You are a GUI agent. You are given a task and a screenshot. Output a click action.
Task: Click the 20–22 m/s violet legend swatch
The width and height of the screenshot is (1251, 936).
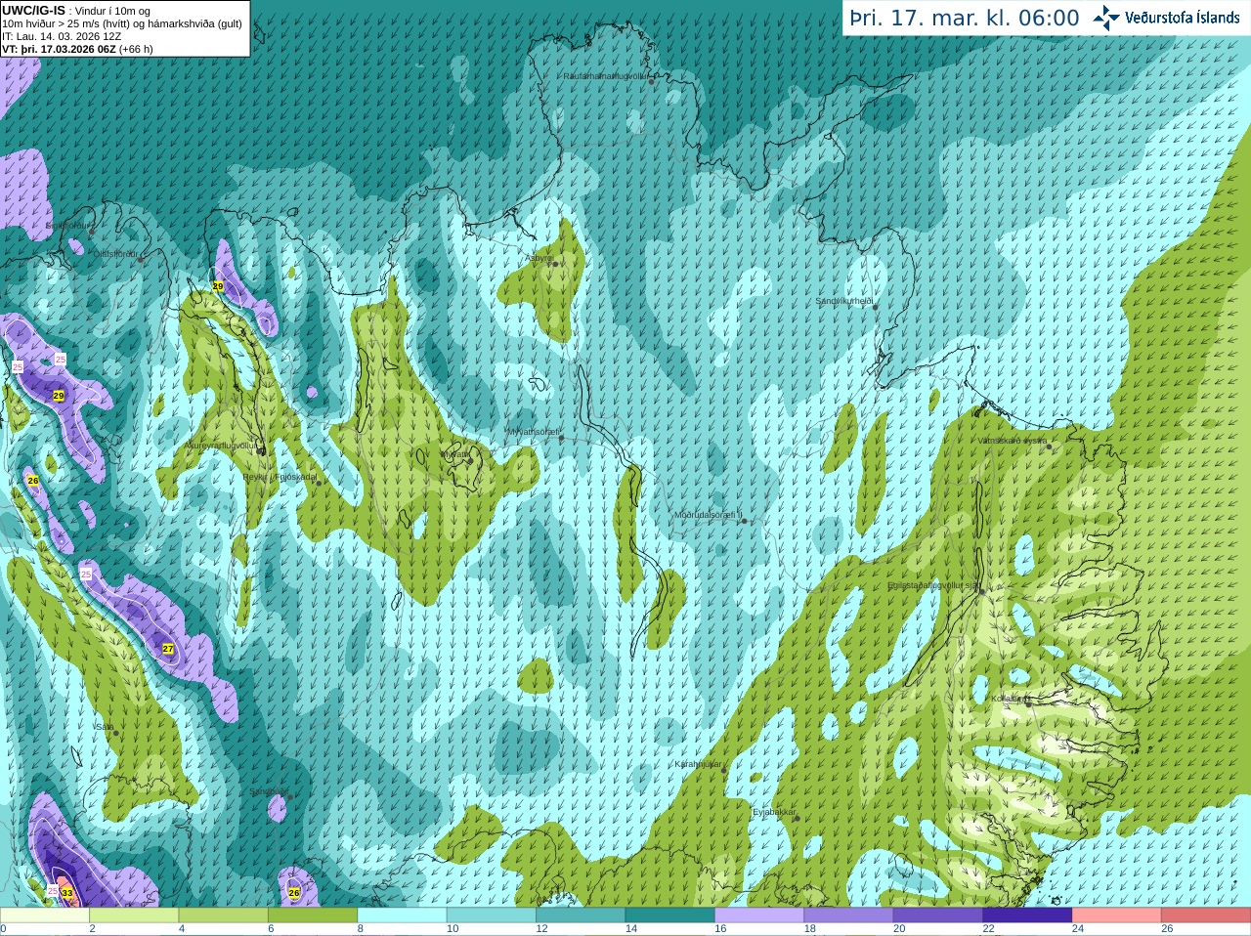(938, 915)
